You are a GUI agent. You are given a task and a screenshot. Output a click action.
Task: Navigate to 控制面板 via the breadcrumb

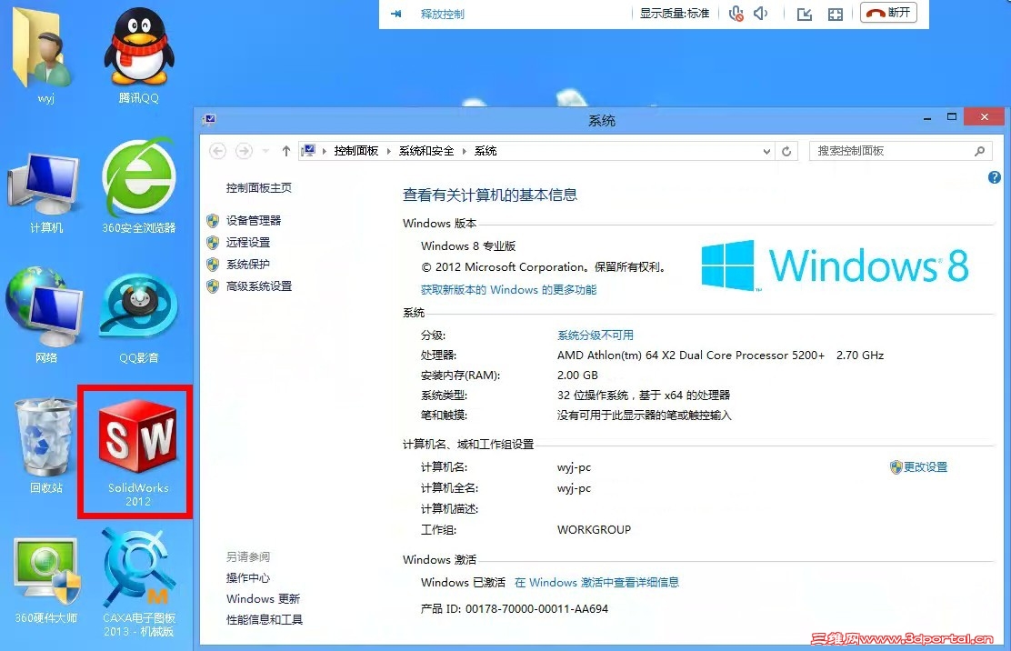(356, 151)
